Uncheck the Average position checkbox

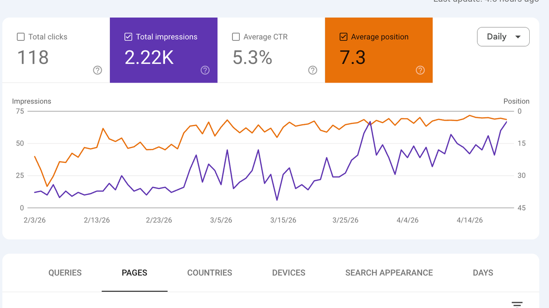[343, 37]
